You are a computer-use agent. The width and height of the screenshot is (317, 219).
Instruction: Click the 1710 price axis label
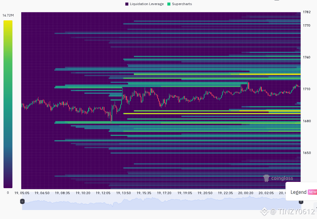point(306,89)
